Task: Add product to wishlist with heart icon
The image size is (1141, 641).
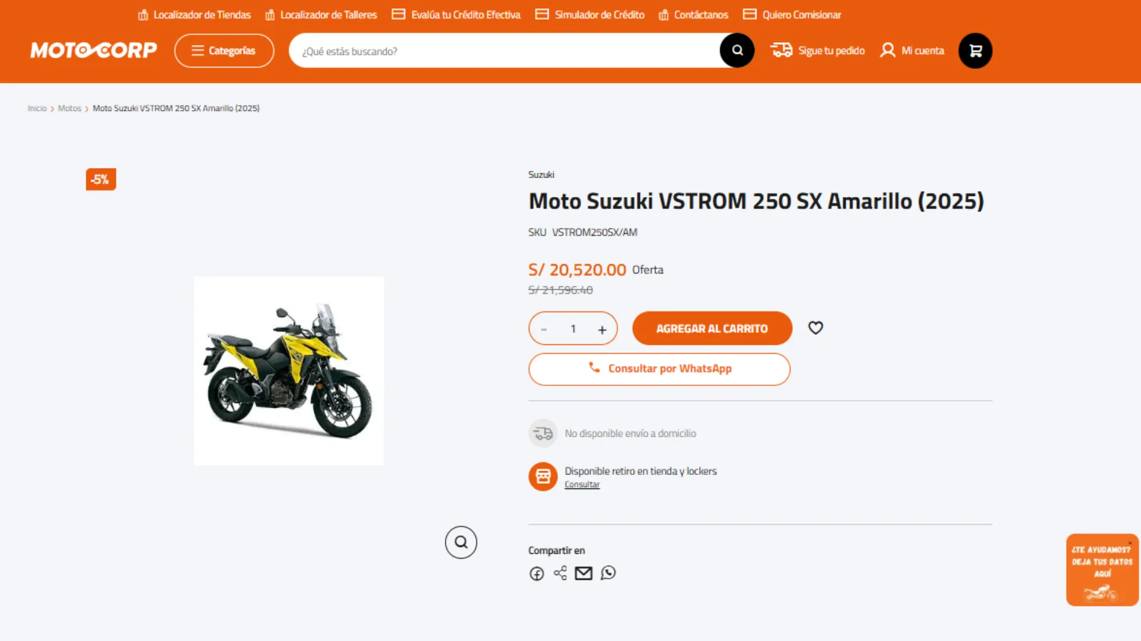Action: [x=815, y=328]
